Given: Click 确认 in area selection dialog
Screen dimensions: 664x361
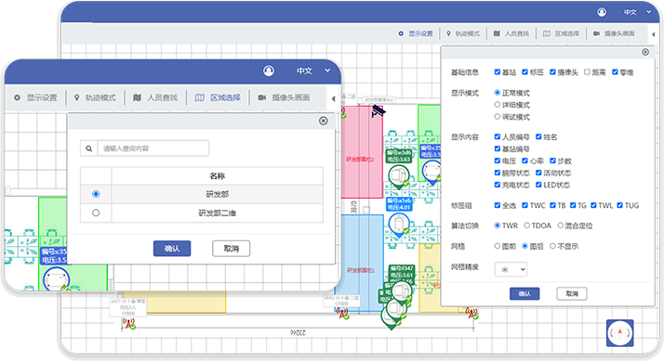Looking at the screenshot, I should [x=172, y=249].
